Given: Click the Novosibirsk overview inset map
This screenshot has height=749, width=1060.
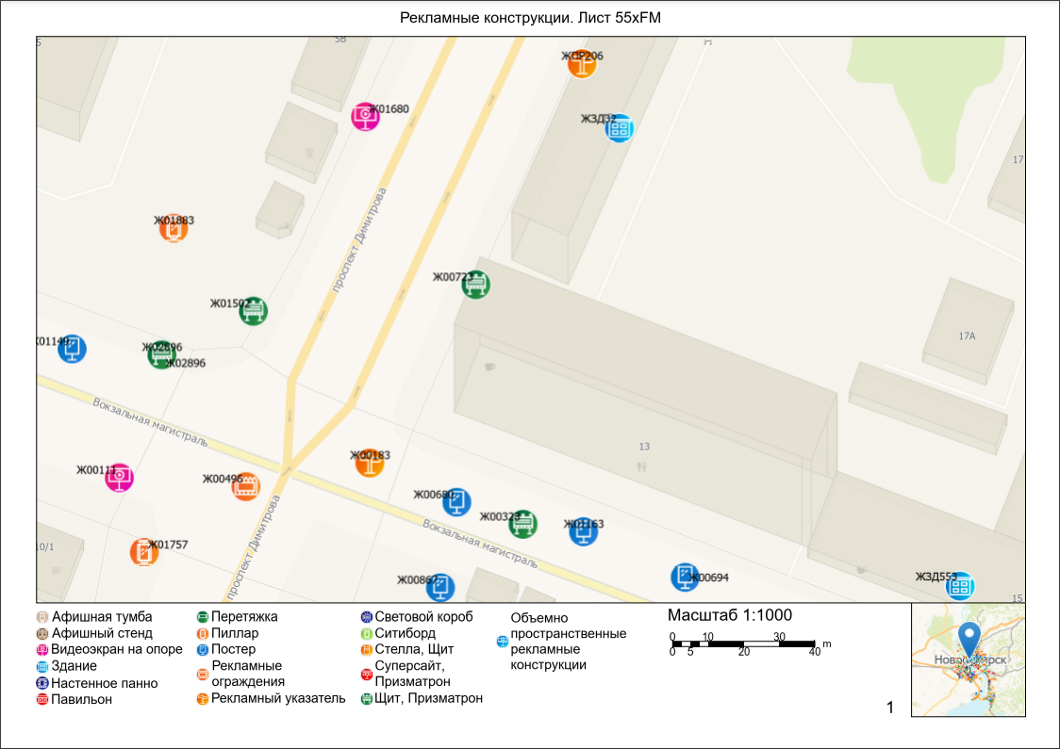Looking at the screenshot, I should [x=968, y=659].
